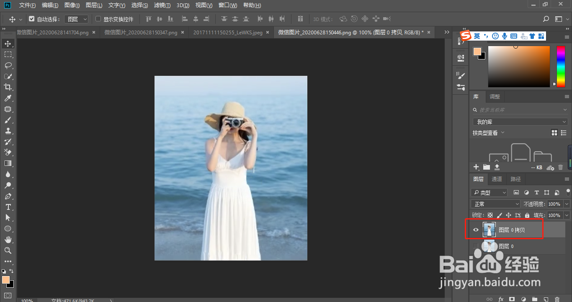
Task: Expand the 按类型查看 view options
Action: tap(489, 133)
